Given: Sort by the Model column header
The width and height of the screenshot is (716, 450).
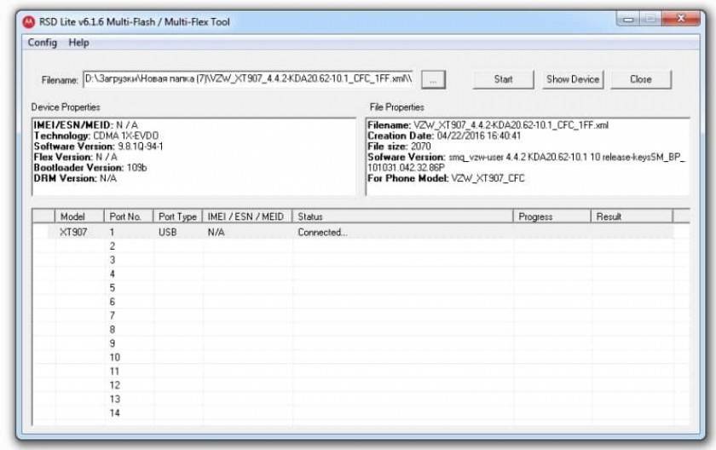Looking at the screenshot, I should click(x=79, y=216).
